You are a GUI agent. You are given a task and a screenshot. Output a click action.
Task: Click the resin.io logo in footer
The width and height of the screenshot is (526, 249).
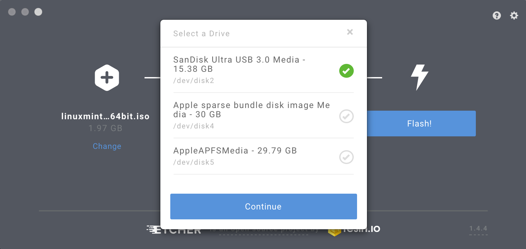[x=354, y=230]
